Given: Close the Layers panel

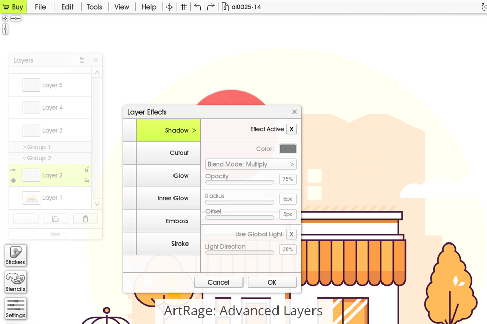Looking at the screenshot, I should [96, 60].
